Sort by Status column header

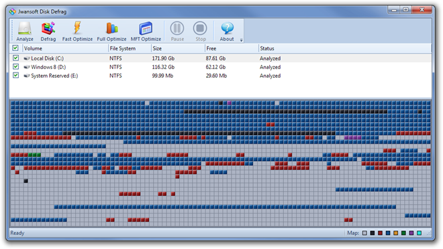[345, 48]
